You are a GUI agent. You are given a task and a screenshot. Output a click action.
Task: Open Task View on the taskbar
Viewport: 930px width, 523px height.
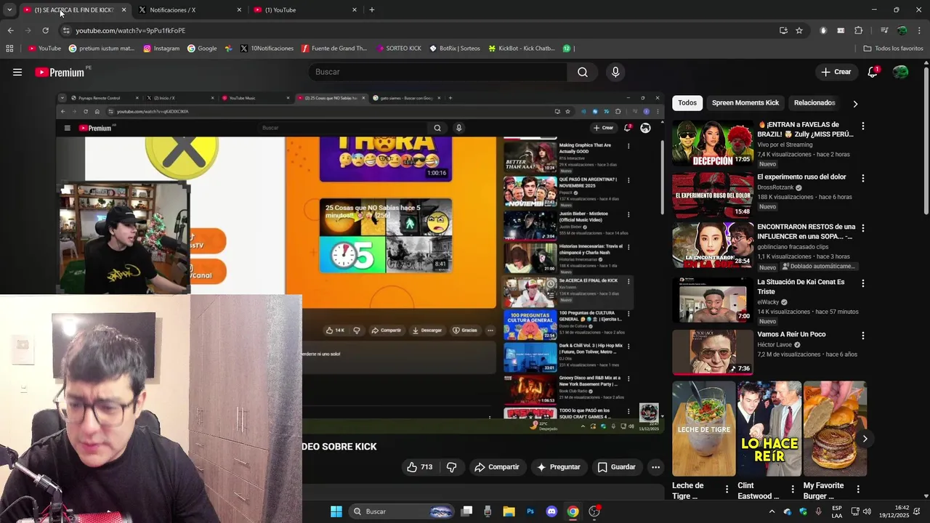tap(467, 511)
